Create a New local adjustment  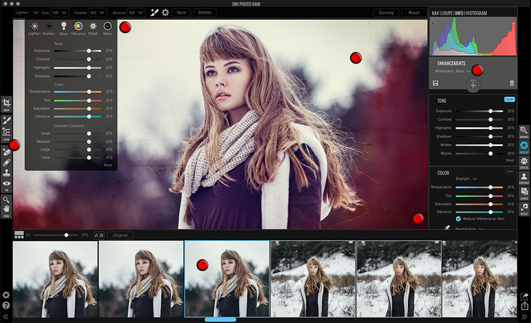[181, 12]
